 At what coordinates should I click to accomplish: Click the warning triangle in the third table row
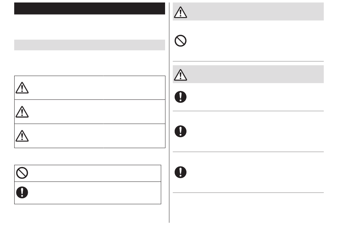22,136
